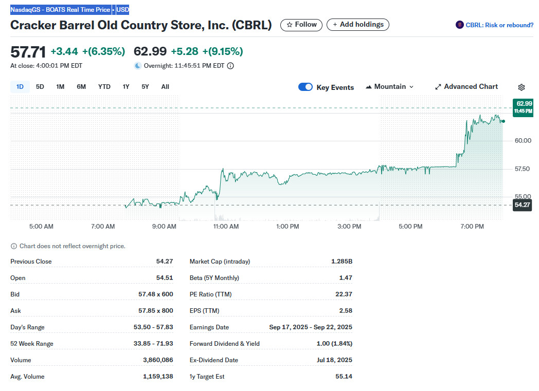Click the Open value 54.51

[164, 278]
